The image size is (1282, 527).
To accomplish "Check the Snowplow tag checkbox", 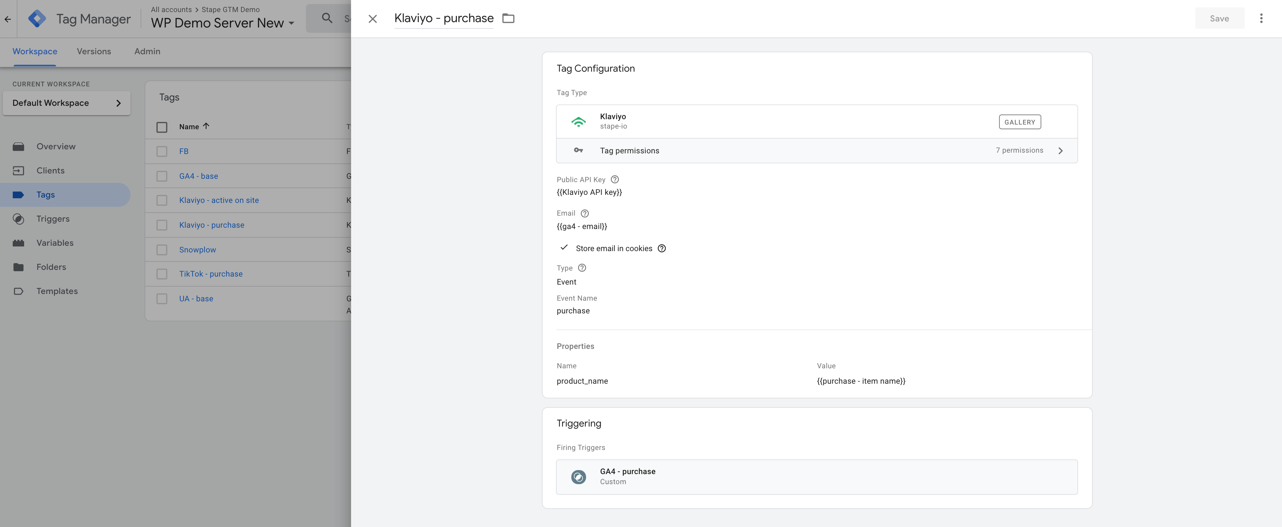I will (162, 250).
